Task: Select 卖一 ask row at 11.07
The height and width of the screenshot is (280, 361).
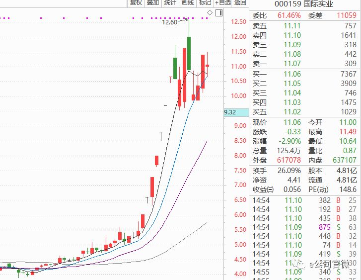Action: 304,64
